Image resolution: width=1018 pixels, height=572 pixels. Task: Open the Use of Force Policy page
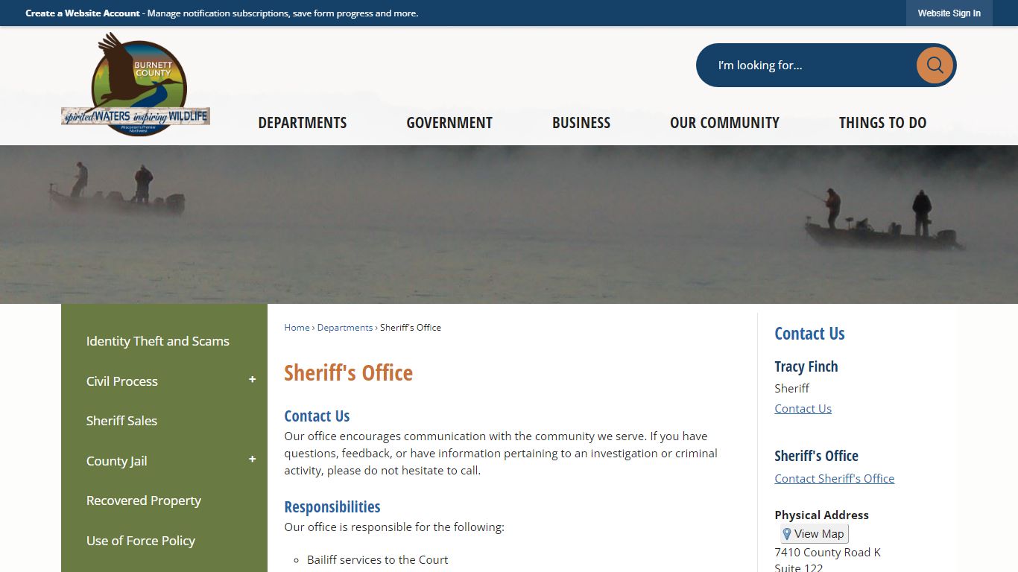(x=141, y=541)
